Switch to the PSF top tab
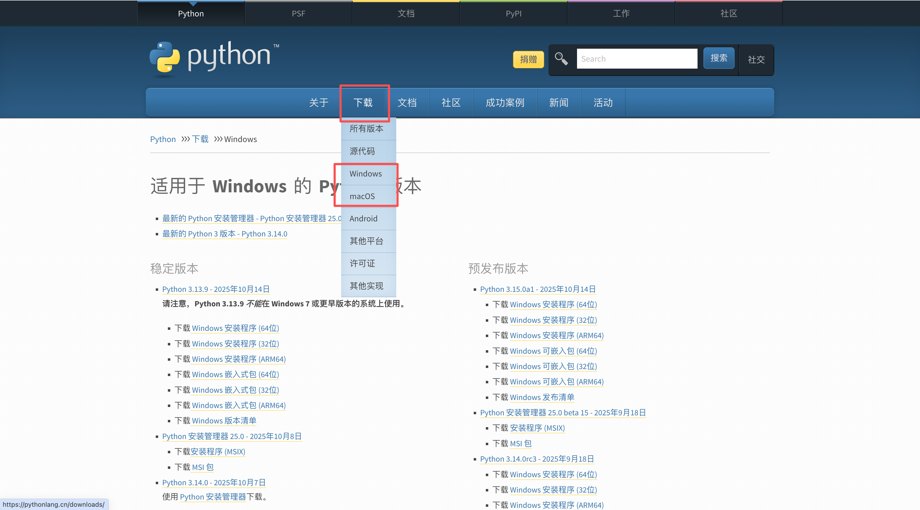 click(298, 13)
